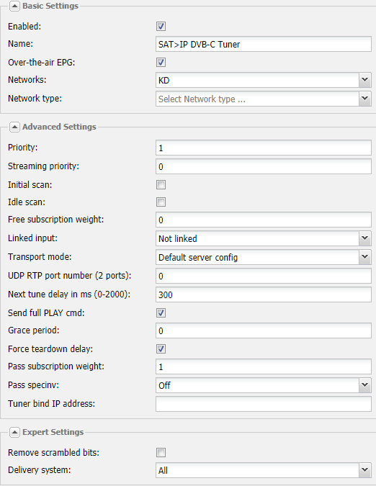Click the Priority input field
Image resolution: width=376 pixels, height=486 pixels.
[264, 148]
